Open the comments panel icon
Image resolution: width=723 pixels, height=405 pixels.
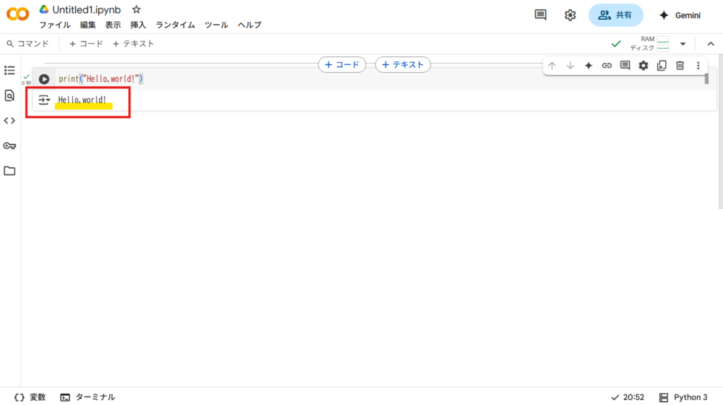[540, 15]
